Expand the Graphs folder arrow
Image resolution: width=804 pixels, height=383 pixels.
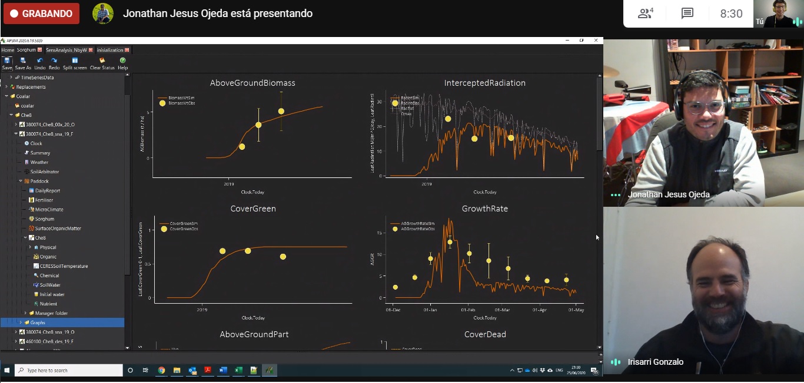click(21, 322)
